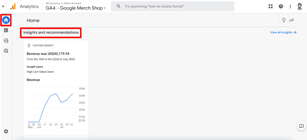Click the All accounts breadcrumb
Image resolution: width=307 pixels, height=140 pixels.
[53, 3]
